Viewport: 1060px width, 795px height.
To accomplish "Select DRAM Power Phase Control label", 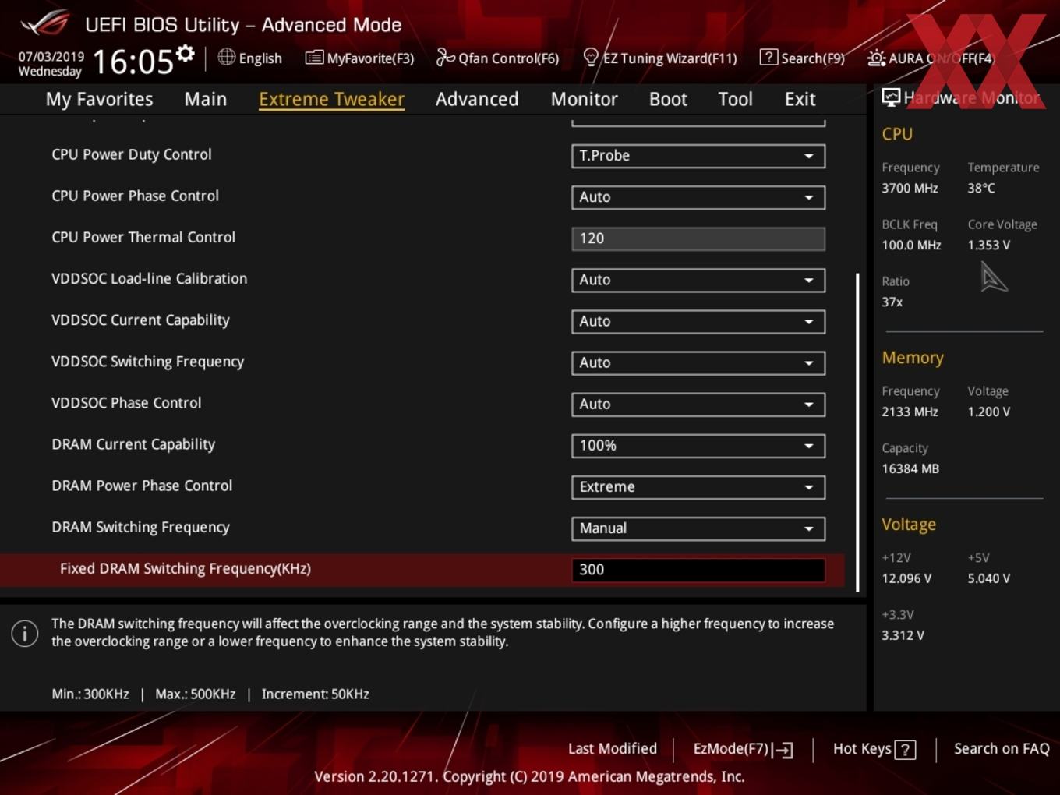I will click(x=142, y=486).
